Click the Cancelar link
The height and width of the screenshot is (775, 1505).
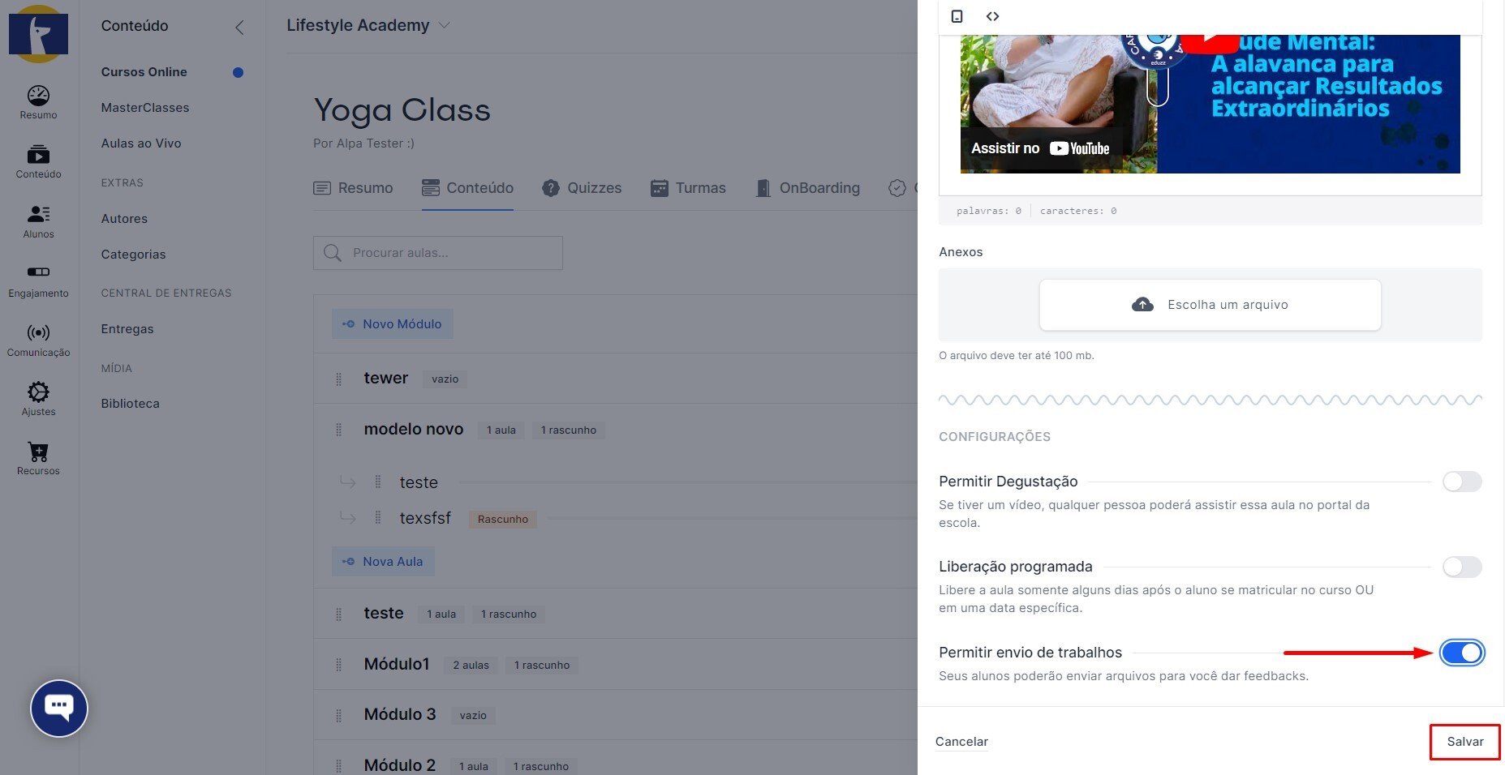click(x=961, y=742)
